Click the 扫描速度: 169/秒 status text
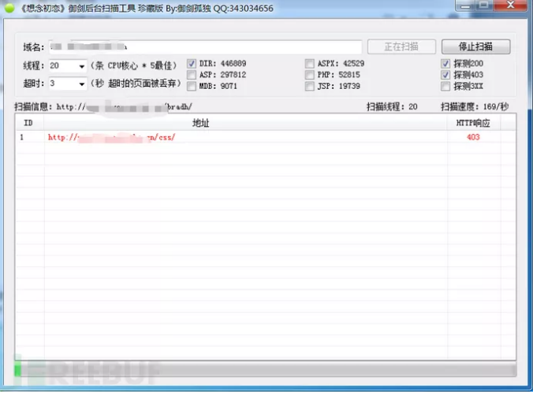Image resolution: width=533 pixels, height=394 pixels. (475, 106)
